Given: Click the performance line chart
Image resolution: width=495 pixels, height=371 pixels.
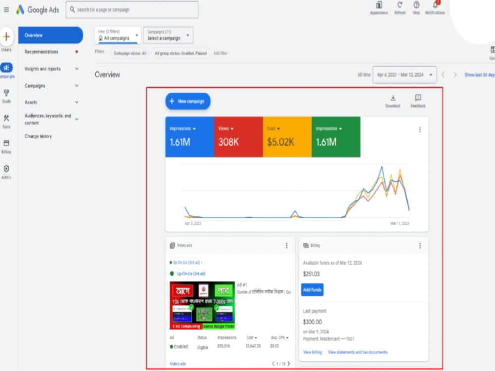Looking at the screenshot, I should pyautogui.click(x=297, y=191).
